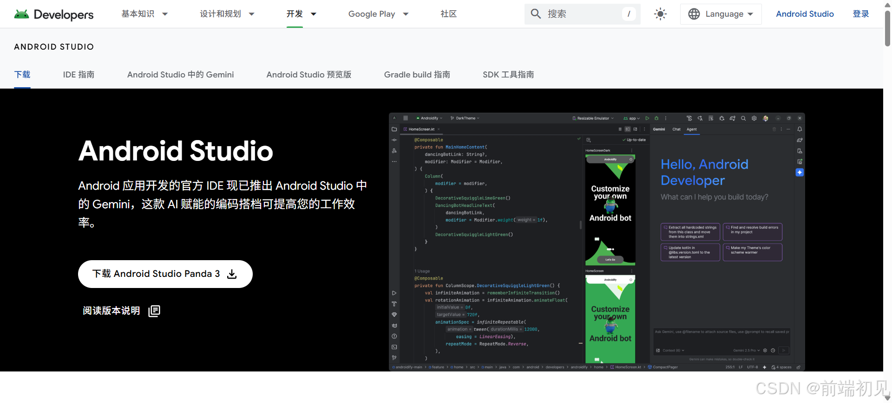The image size is (892, 403).
Task: Open Resizable Emulator device dropdown in IDE screenshot
Action: pos(593,118)
